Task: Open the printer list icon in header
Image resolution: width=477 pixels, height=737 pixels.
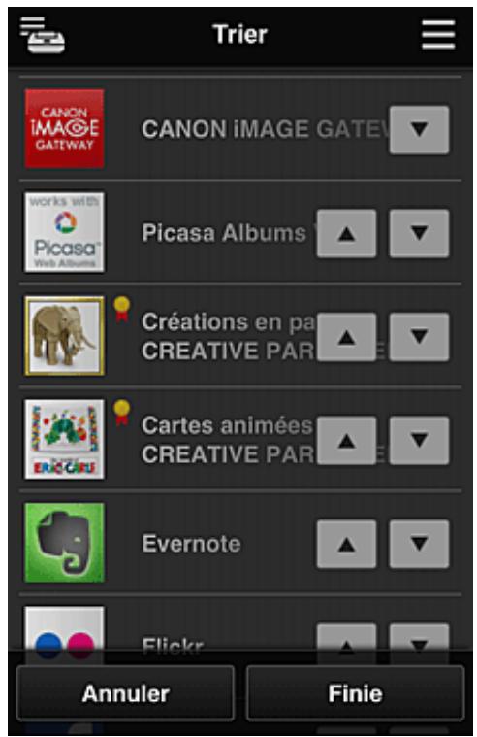Action: [43, 35]
